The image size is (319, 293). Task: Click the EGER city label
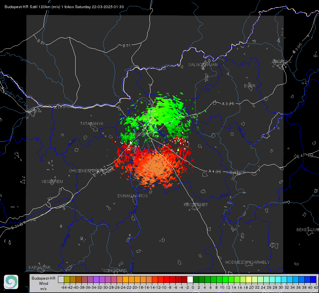250,86
